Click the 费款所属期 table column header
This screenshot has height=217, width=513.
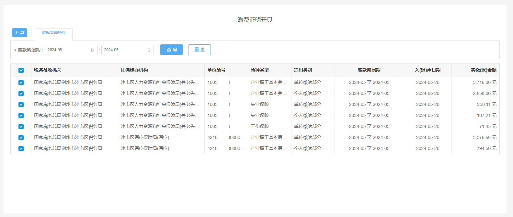pos(369,70)
